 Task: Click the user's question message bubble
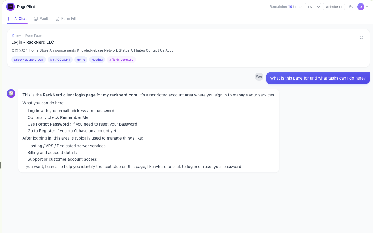(x=318, y=78)
